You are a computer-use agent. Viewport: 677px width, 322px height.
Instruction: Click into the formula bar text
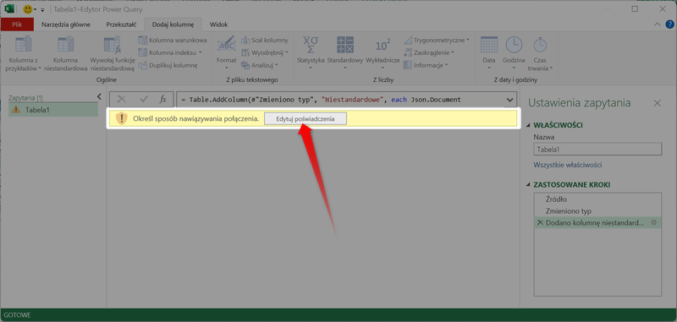[x=322, y=100]
